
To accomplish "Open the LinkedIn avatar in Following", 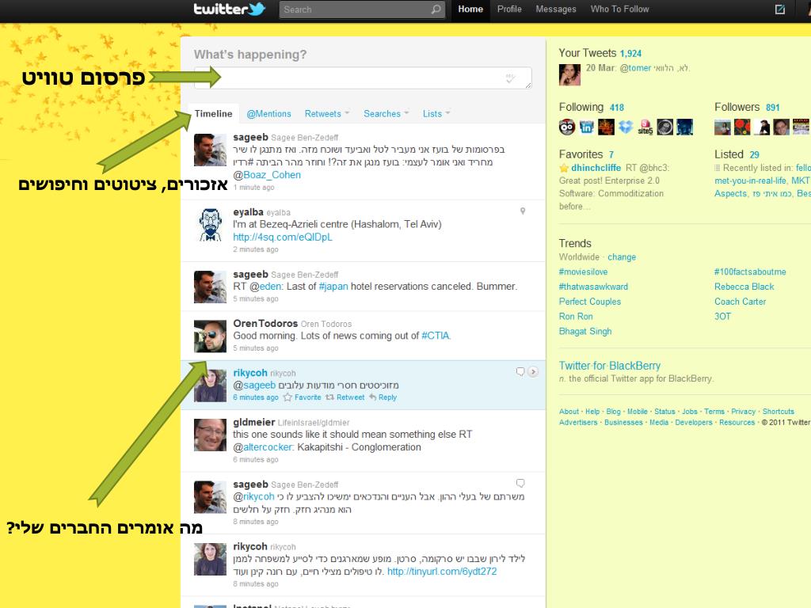I will (x=587, y=127).
